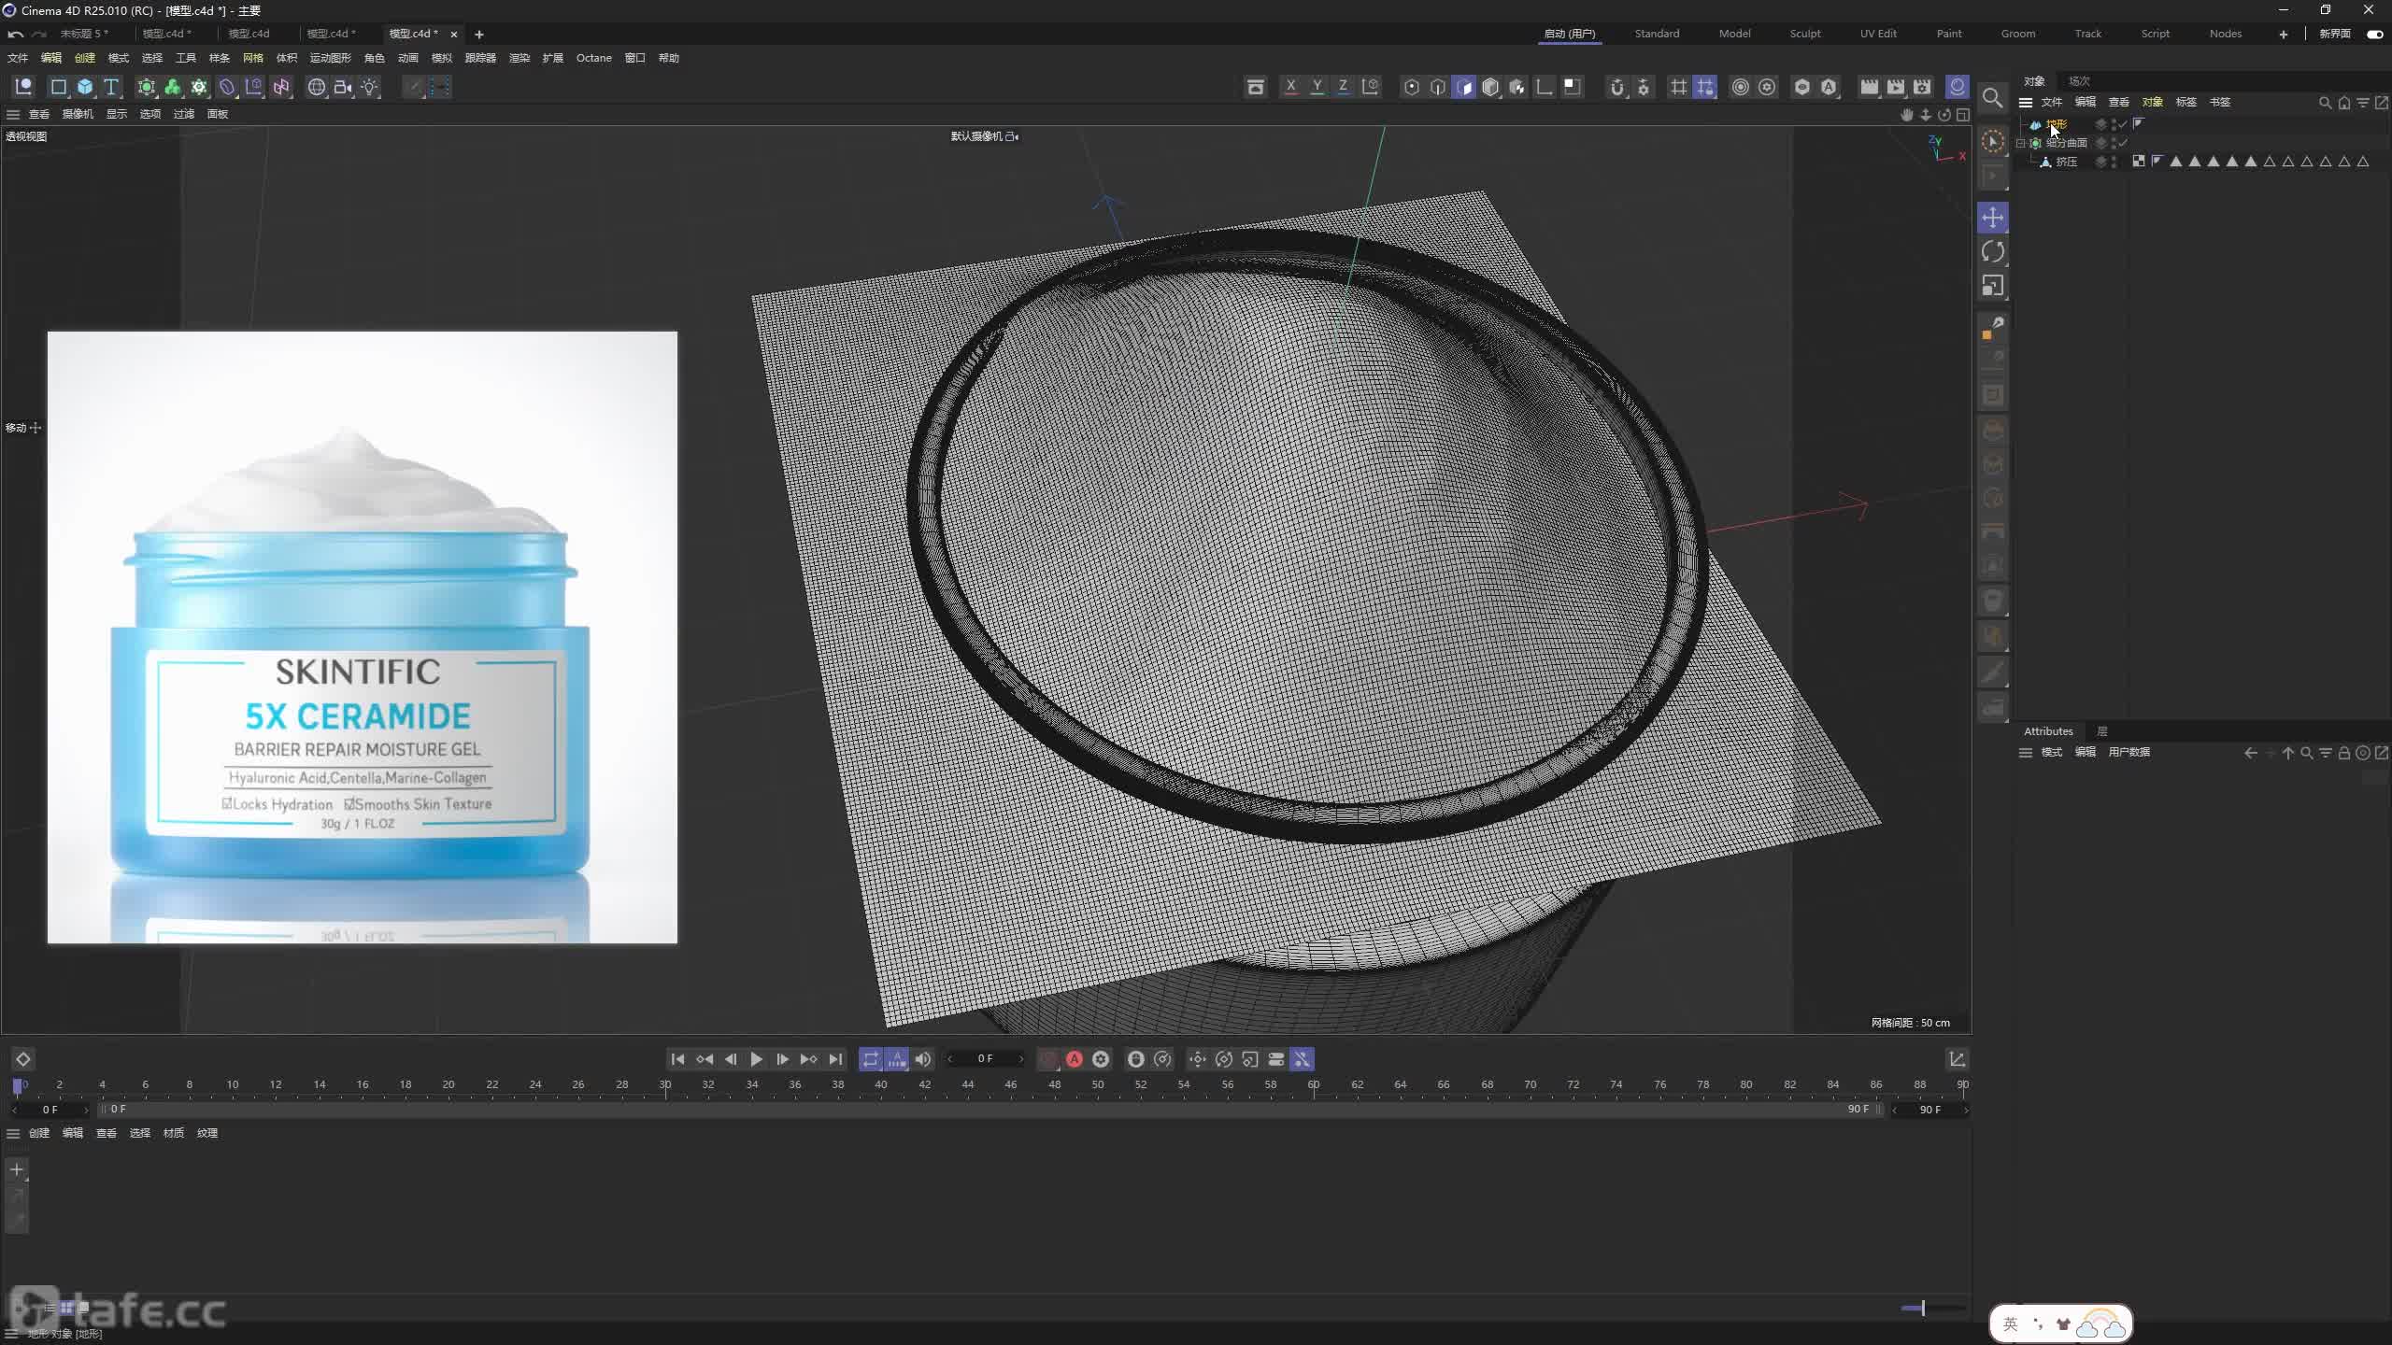Switch to Sculpt layout tab
This screenshot has height=1345, width=2392.
tap(1804, 34)
